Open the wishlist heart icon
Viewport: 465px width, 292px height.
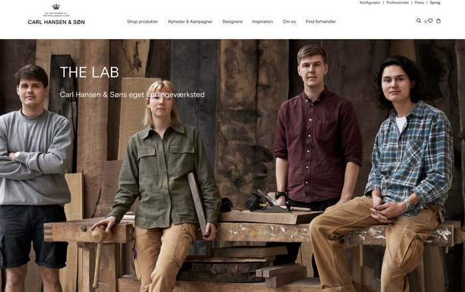click(430, 21)
